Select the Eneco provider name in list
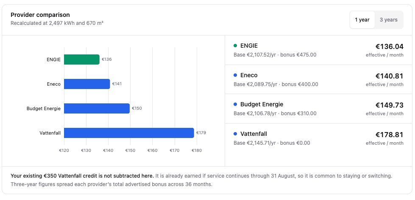415x200 pixels. pyautogui.click(x=249, y=76)
